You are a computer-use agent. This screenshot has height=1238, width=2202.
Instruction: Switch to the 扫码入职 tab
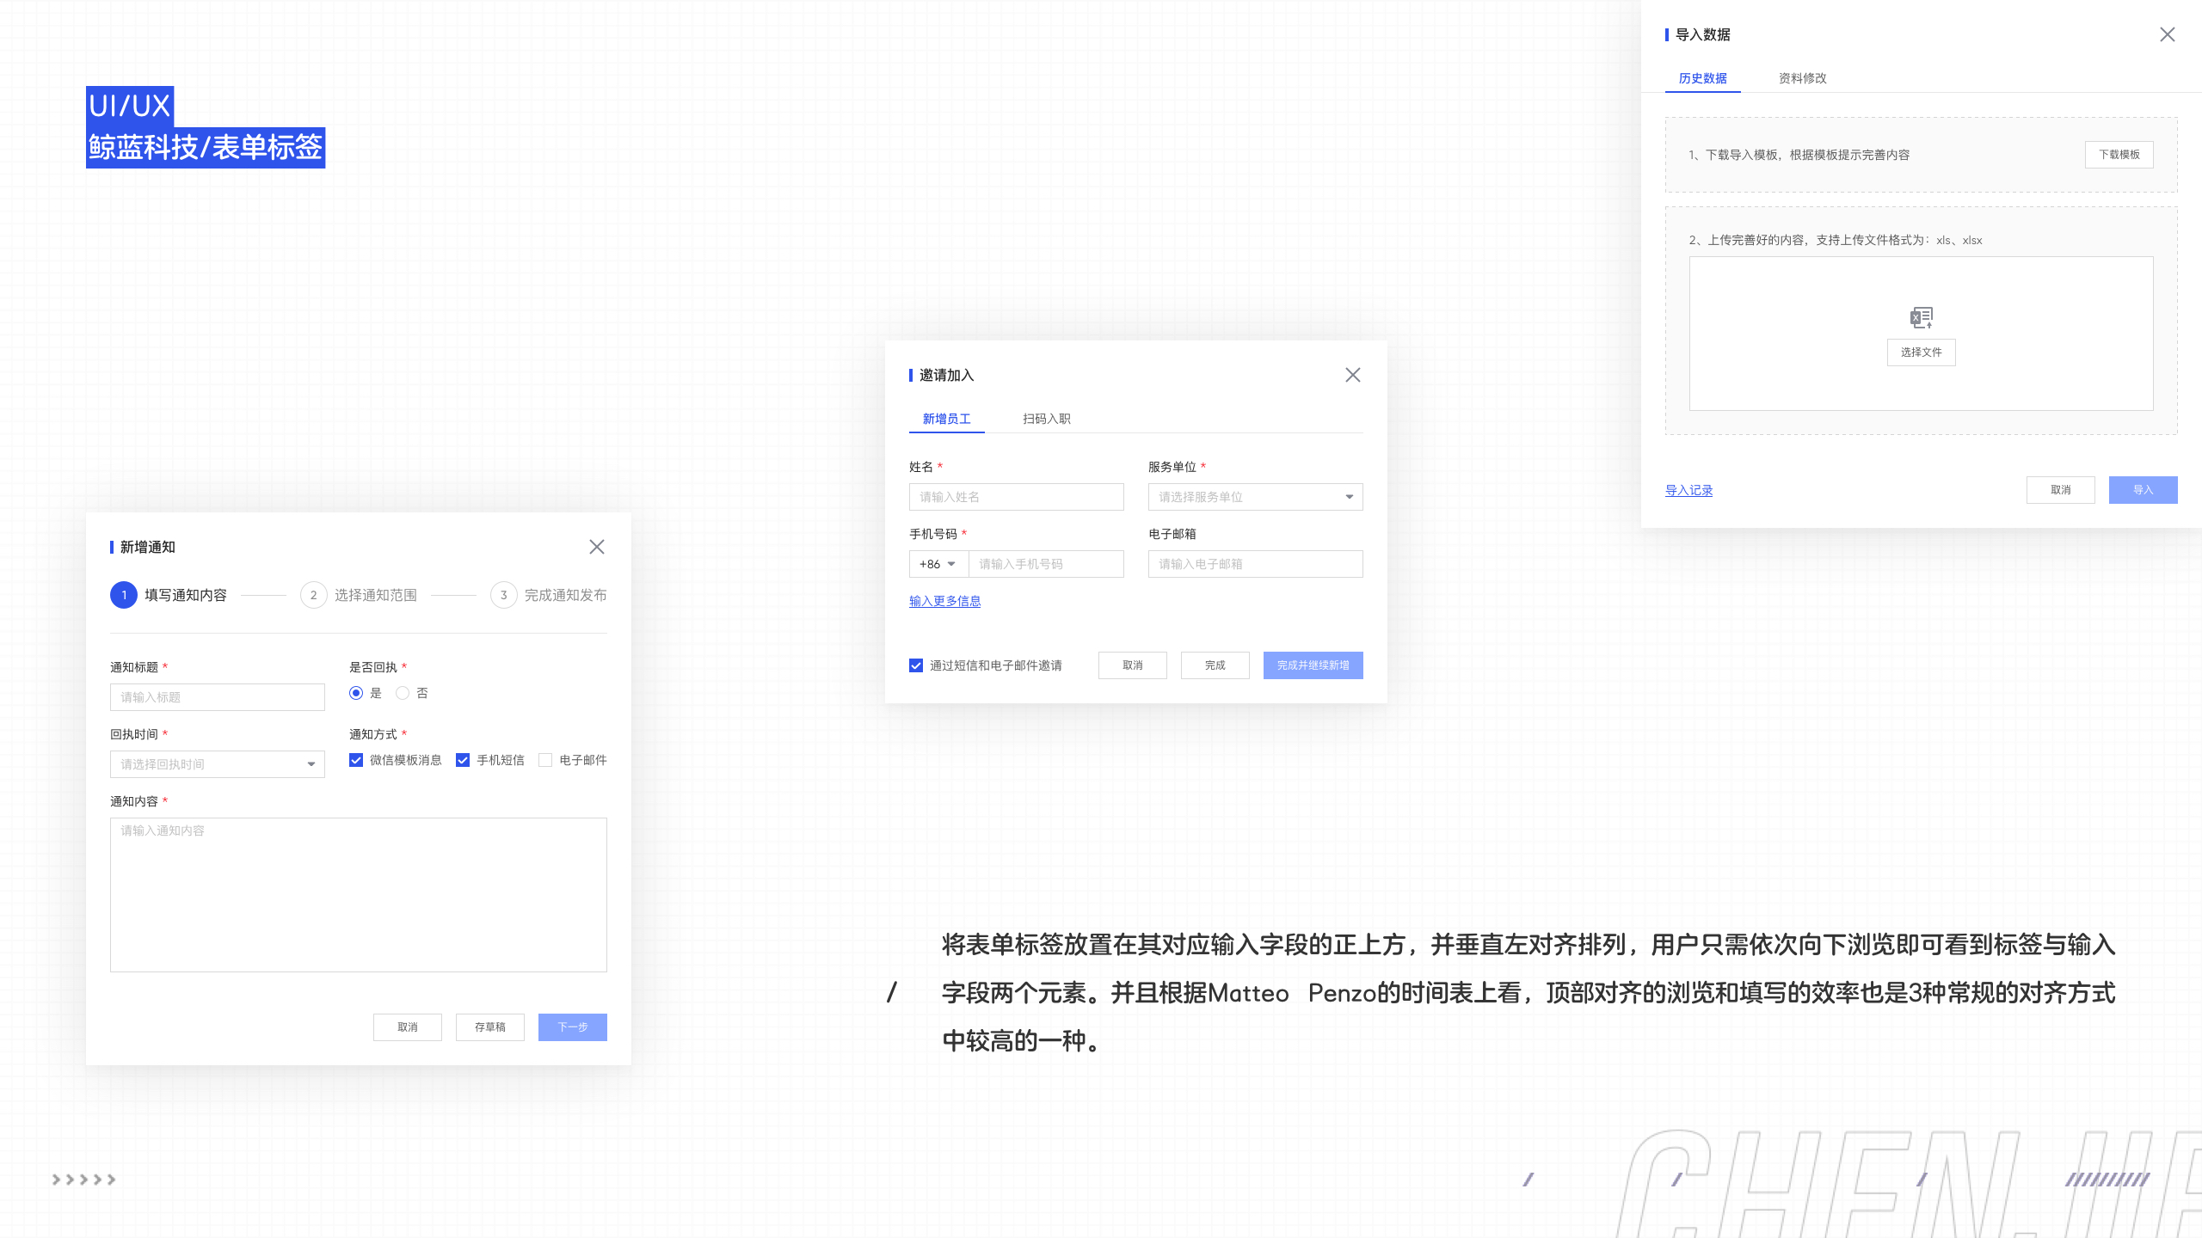coord(1046,419)
